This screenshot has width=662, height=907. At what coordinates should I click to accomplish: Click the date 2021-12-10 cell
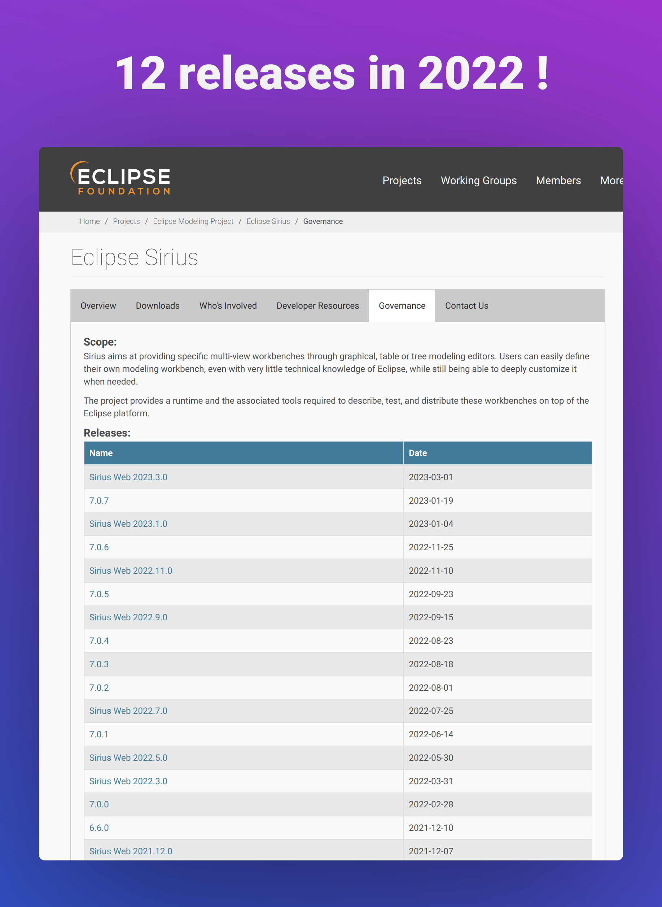[x=497, y=828]
